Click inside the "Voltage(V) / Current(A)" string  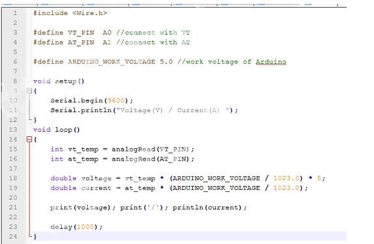point(173,110)
